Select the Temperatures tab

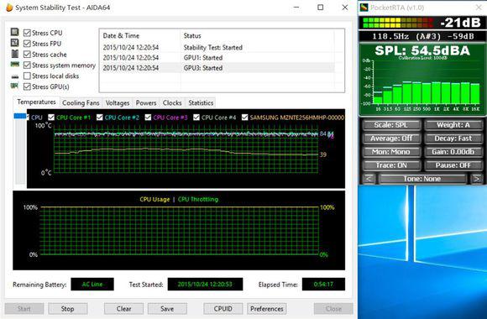coord(36,102)
